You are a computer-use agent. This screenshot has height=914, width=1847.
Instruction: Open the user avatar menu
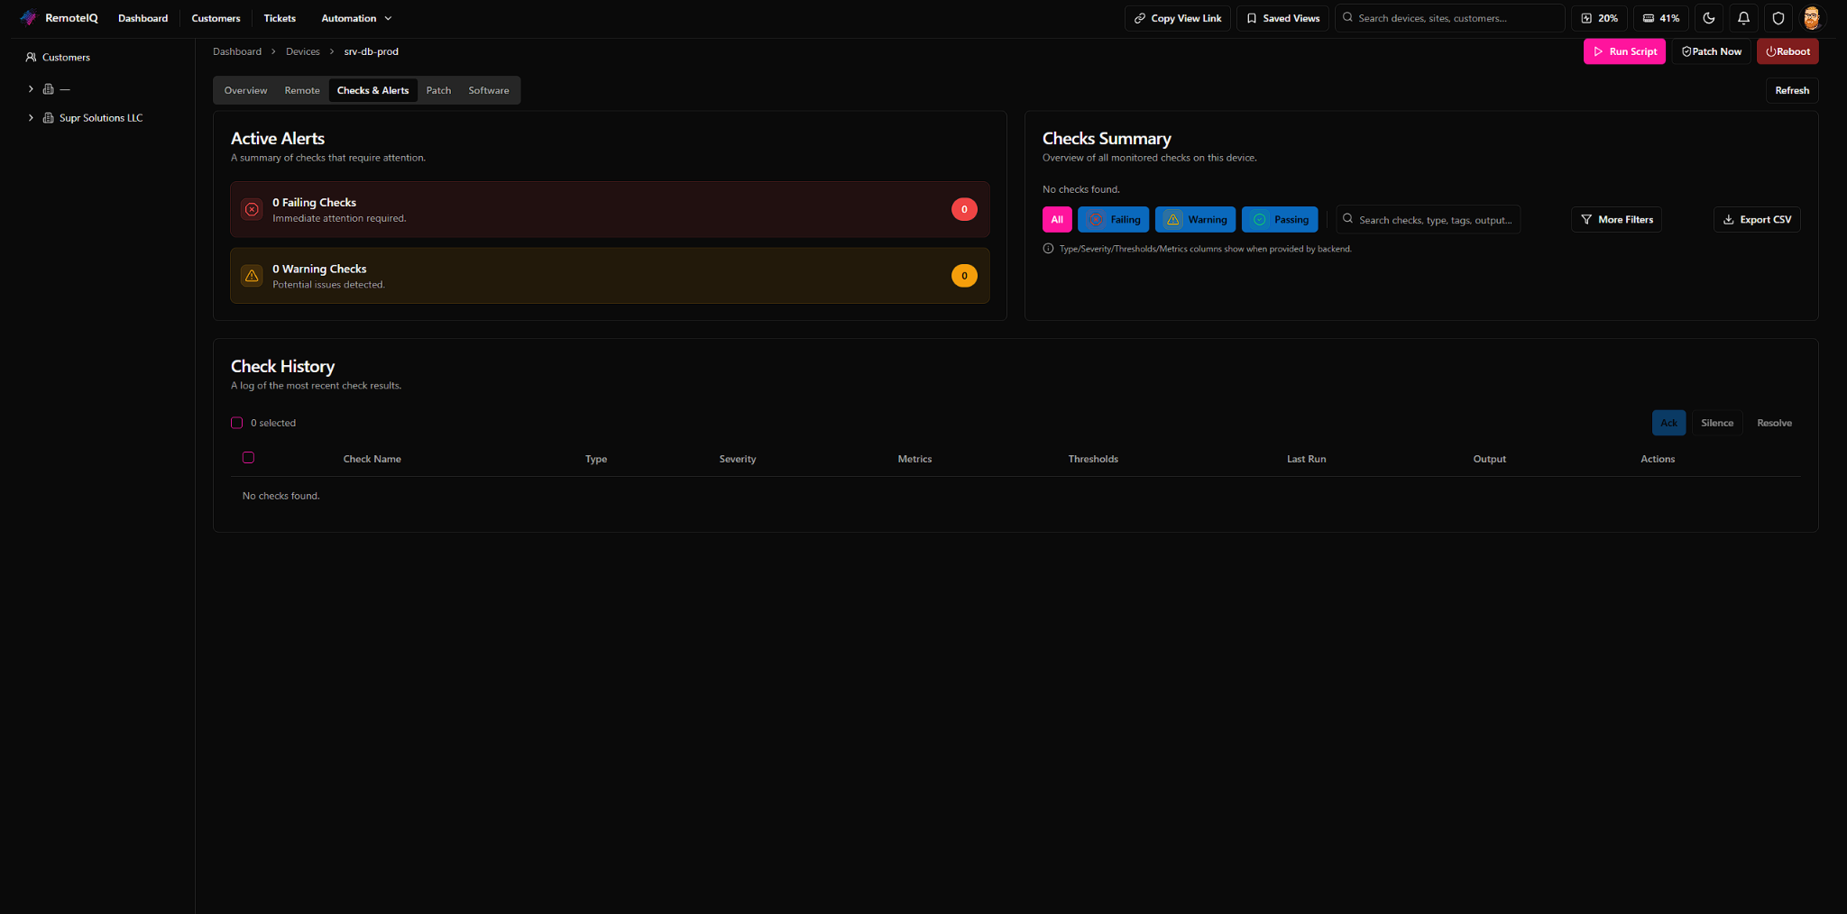1812,18
